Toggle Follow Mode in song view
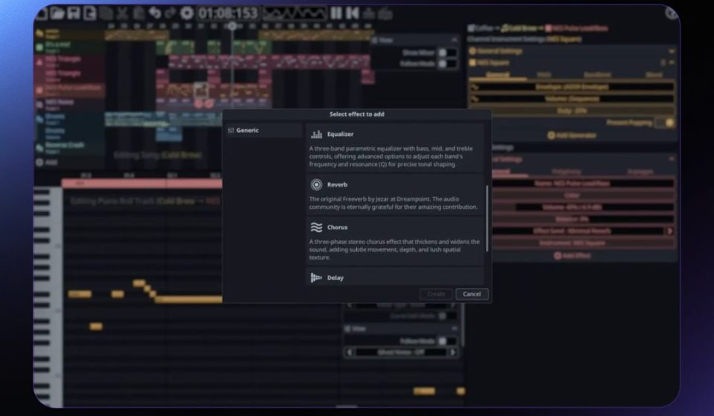This screenshot has width=714, height=416. click(x=447, y=64)
